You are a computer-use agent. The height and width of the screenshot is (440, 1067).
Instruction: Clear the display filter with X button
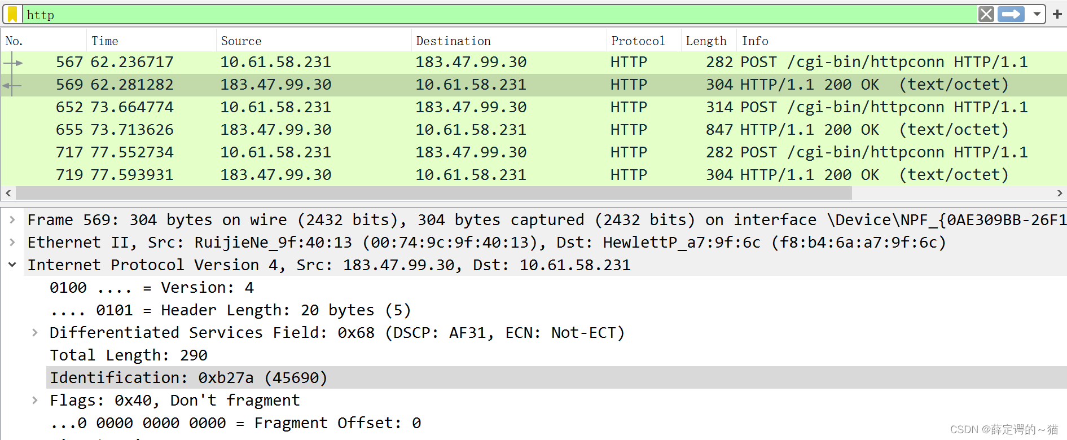pyautogui.click(x=986, y=14)
